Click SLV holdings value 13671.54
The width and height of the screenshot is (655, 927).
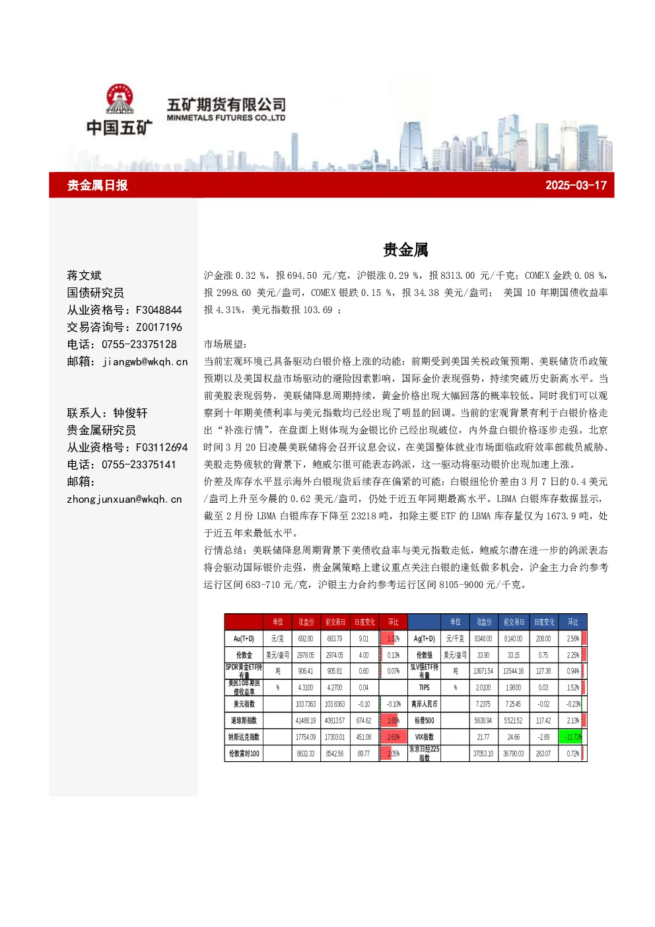pyautogui.click(x=483, y=671)
